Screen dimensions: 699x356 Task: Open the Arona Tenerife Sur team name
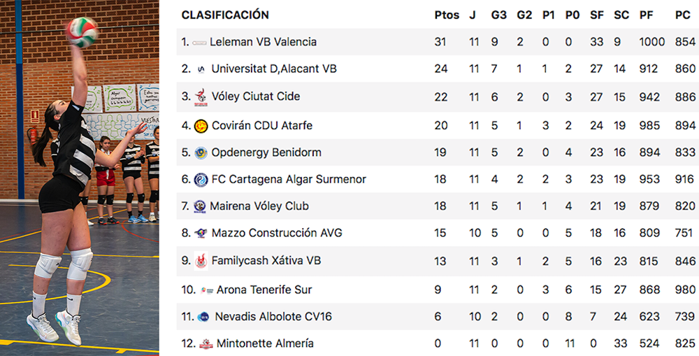pyautogui.click(x=264, y=290)
